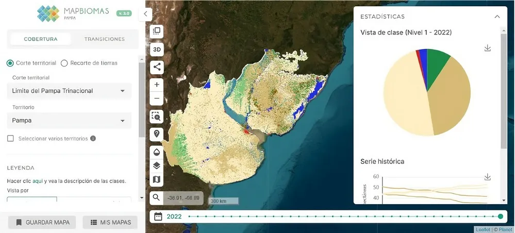Switch to the Transiciones tab
Viewport: 515px width, 233px height.
coord(105,39)
